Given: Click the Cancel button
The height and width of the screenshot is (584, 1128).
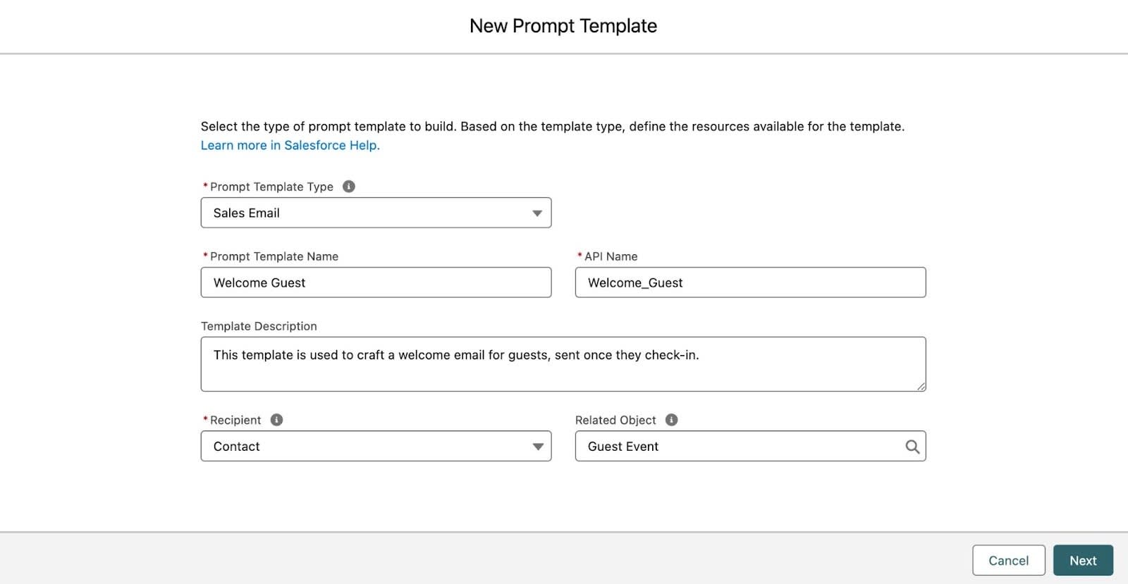Looking at the screenshot, I should (1009, 560).
